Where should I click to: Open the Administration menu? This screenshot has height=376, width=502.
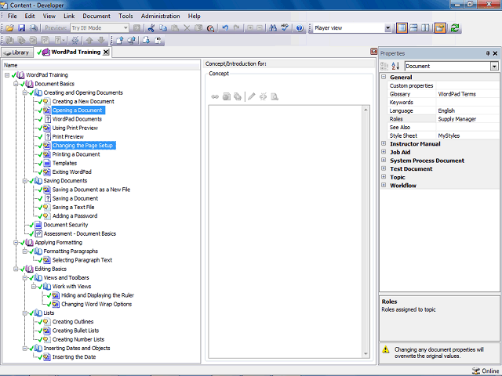pyautogui.click(x=160, y=16)
